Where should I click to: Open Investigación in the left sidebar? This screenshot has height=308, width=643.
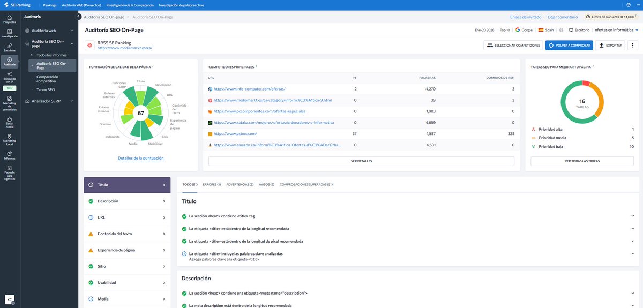click(10, 33)
